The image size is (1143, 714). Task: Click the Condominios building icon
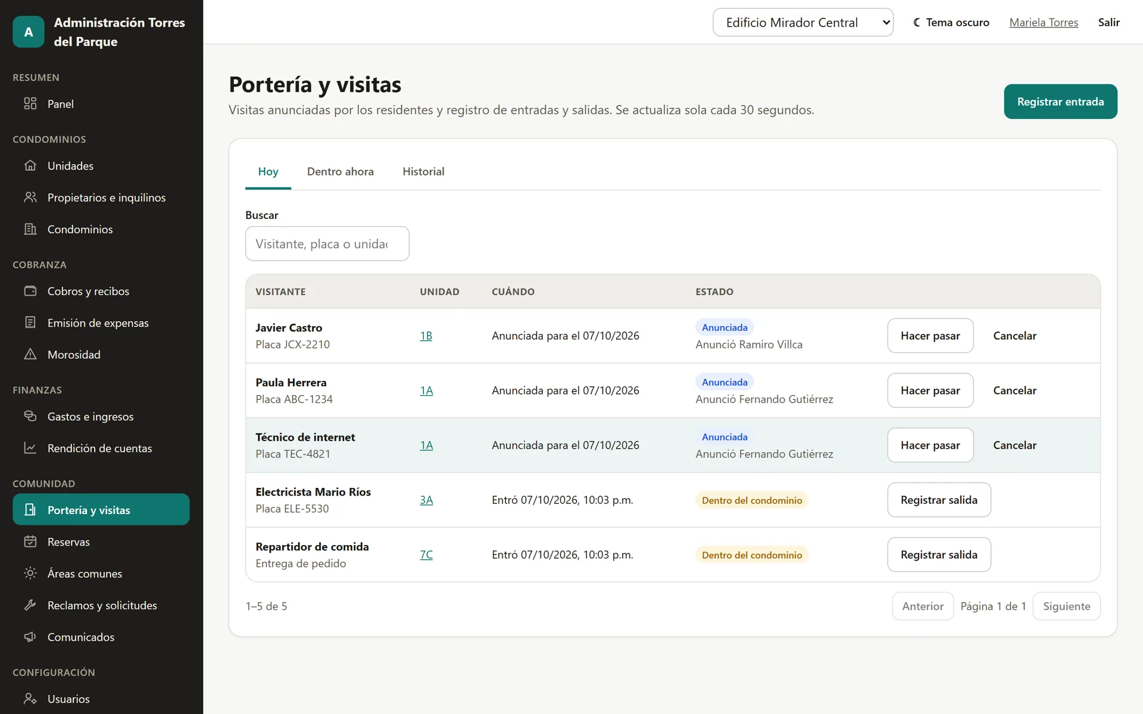[30, 229]
